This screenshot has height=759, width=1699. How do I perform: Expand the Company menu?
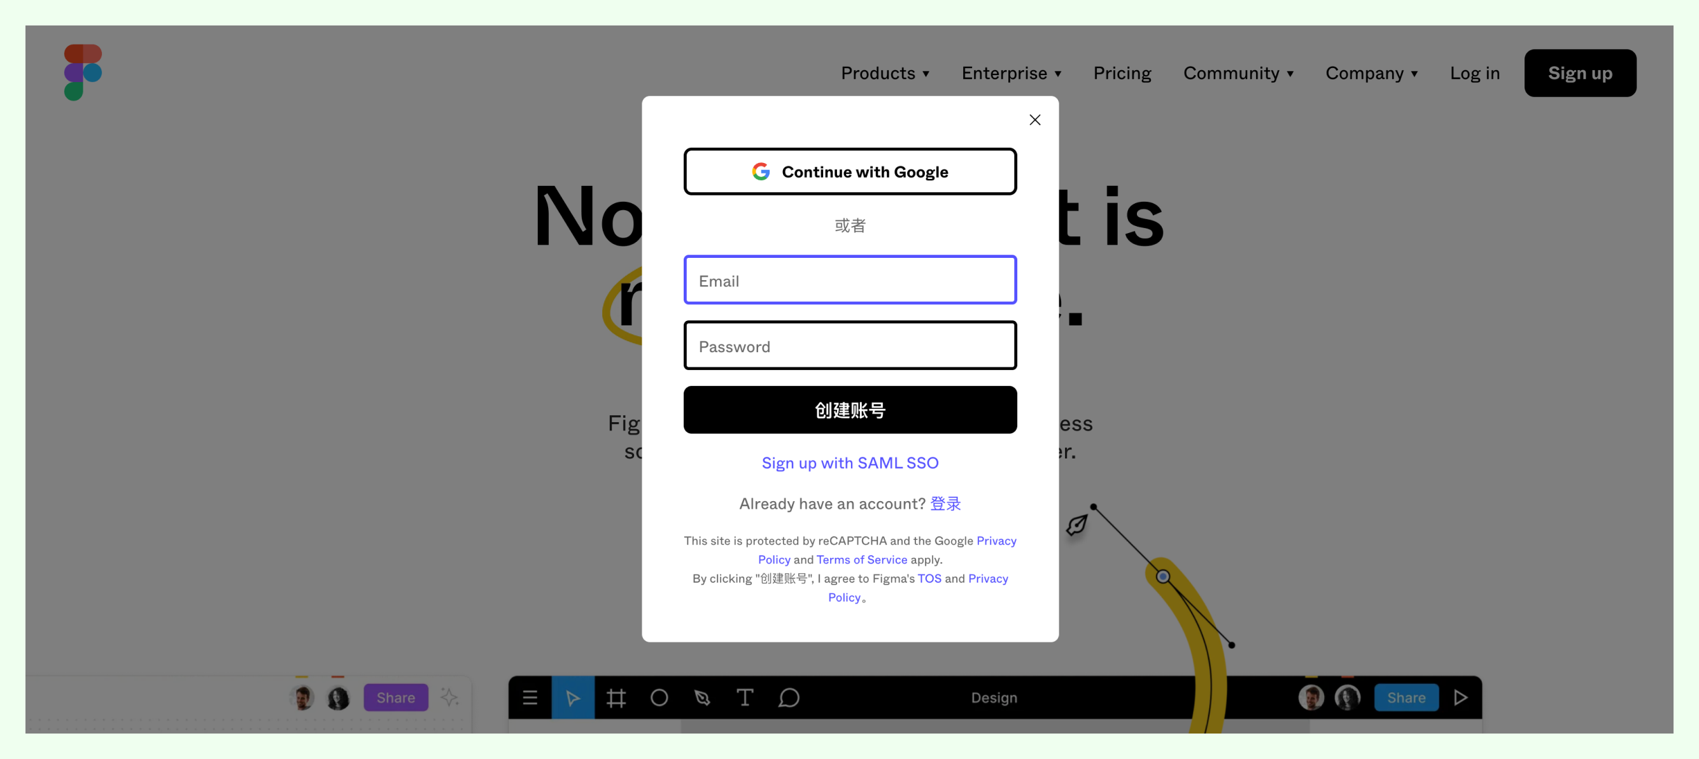coord(1371,73)
